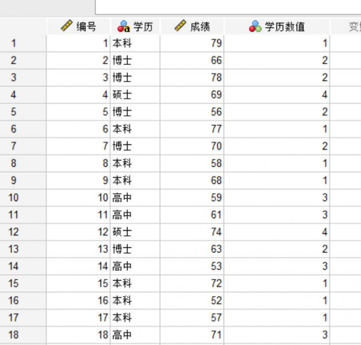The width and height of the screenshot is (361, 345).
Task: Select row header number 1
Action: click(x=23, y=43)
